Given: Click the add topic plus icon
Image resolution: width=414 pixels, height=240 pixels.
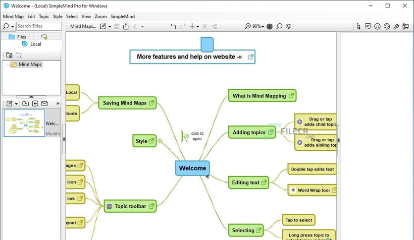Looking at the screenshot, I should click(192, 26).
